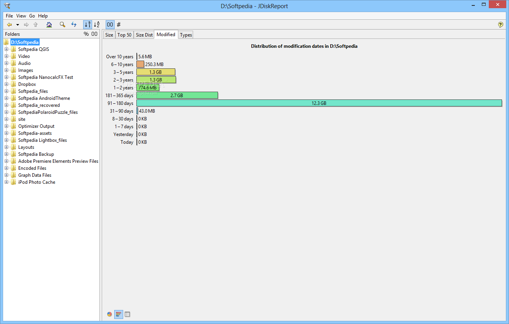Switch to table view
Screen dimensions: 509x324
coord(127,314)
